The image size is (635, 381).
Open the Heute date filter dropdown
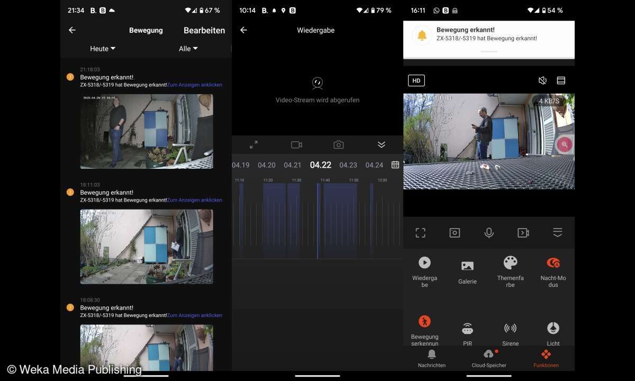click(103, 49)
